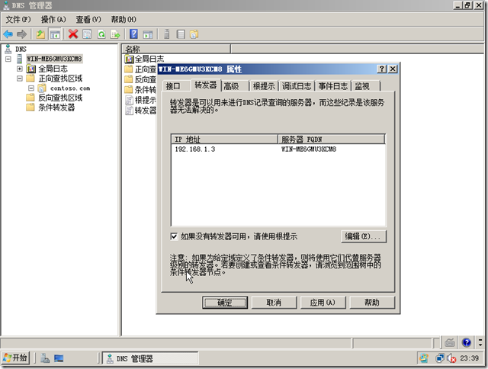Select contoso.com zone in the tree
Screen dimensions: 488x369
click(70, 88)
